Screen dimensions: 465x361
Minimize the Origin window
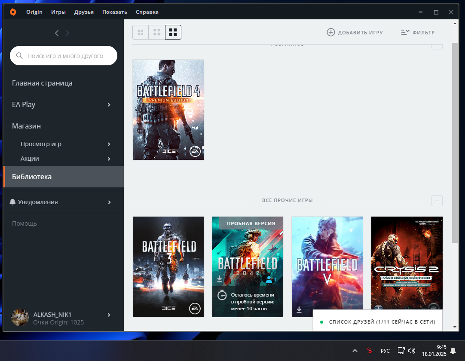(420, 12)
